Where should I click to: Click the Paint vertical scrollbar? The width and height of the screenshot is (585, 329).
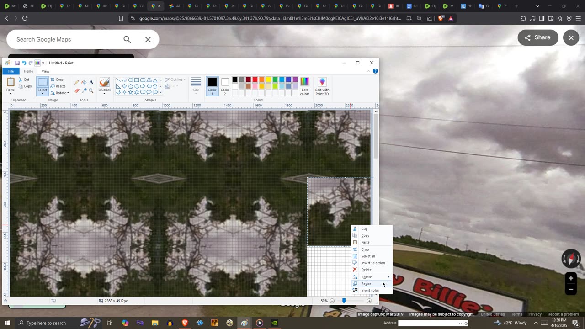tap(376, 137)
